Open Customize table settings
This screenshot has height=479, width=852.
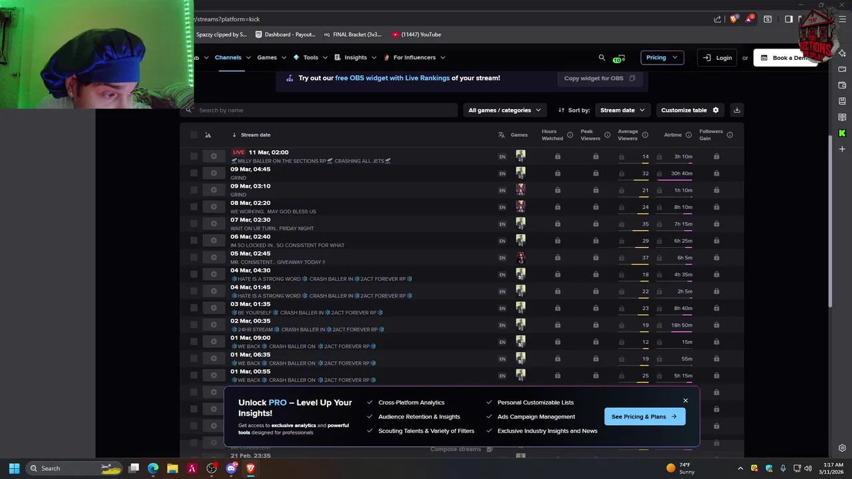coord(690,110)
